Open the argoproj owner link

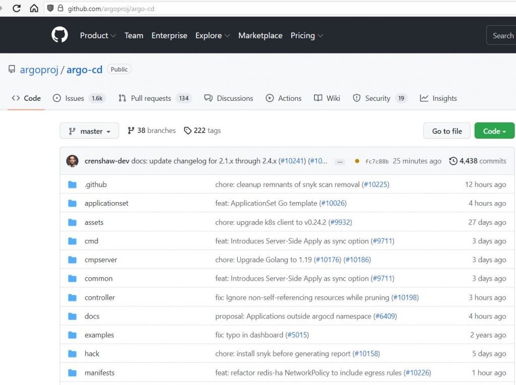39,70
